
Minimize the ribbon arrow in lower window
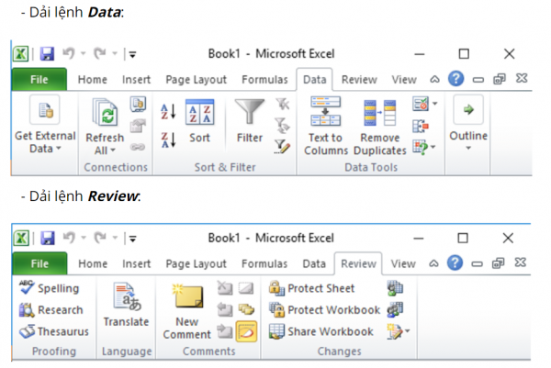point(433,263)
